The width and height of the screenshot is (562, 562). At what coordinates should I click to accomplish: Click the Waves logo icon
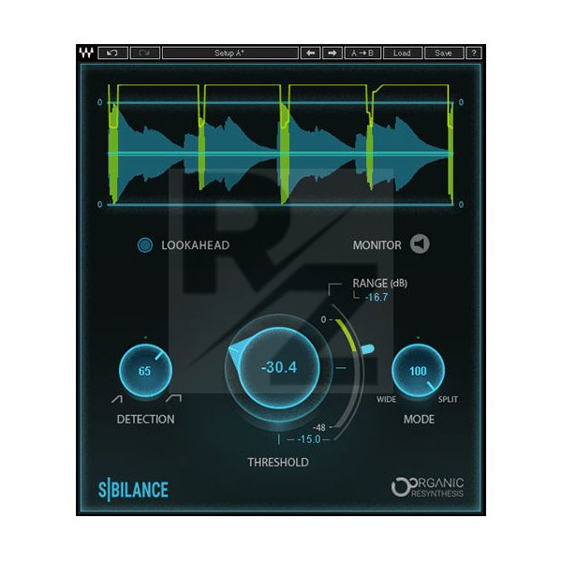pos(86,53)
